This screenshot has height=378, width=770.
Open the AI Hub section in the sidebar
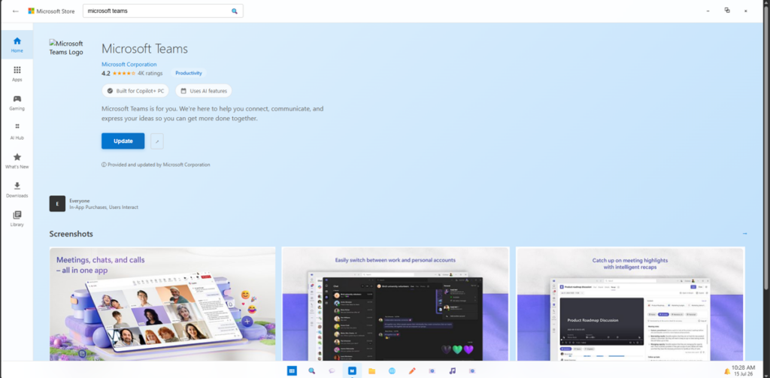17,132
